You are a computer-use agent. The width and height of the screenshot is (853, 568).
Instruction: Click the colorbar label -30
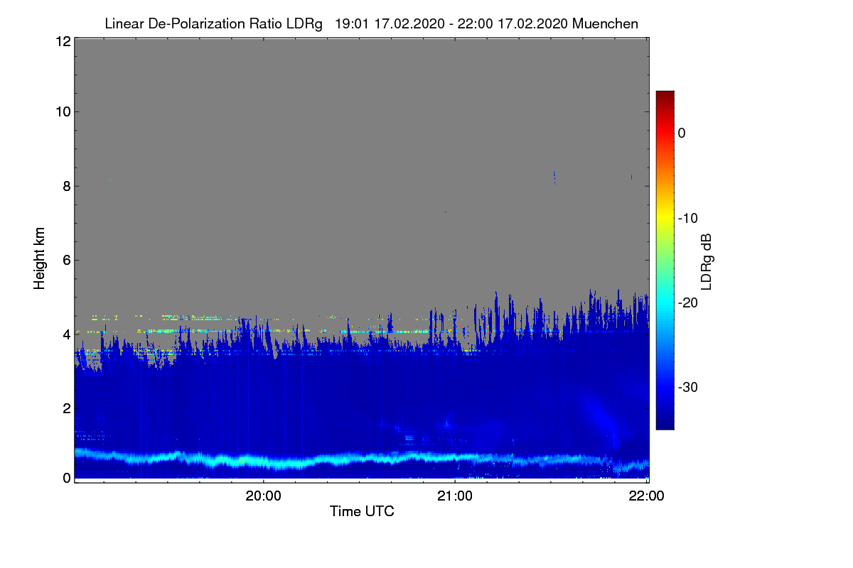point(688,388)
